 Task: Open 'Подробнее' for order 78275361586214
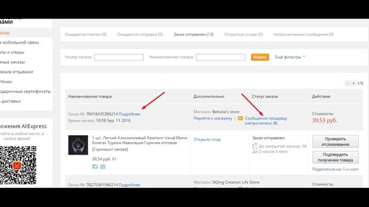pos(129,185)
